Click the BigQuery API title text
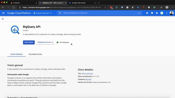This screenshot has width=175, height=98. click(32, 27)
